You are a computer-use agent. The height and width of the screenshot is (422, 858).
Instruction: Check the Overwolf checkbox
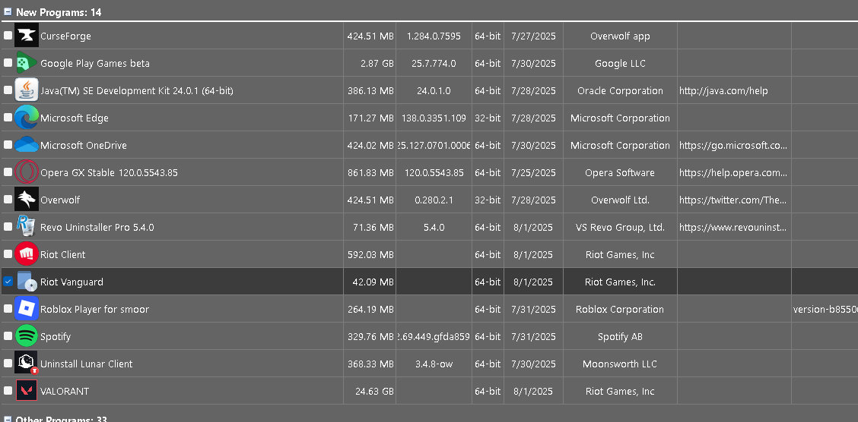point(8,200)
